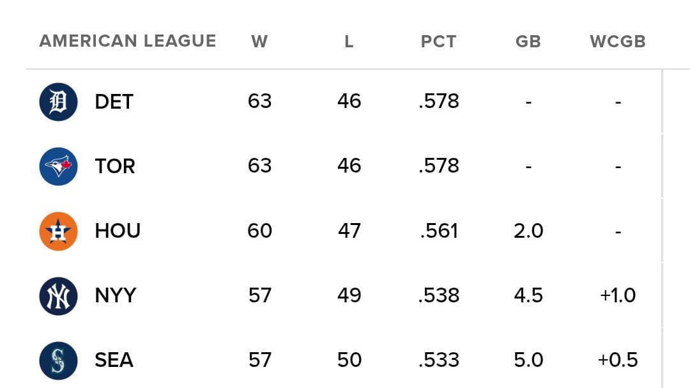
Task: Sort standings by the L column
Action: (x=349, y=42)
